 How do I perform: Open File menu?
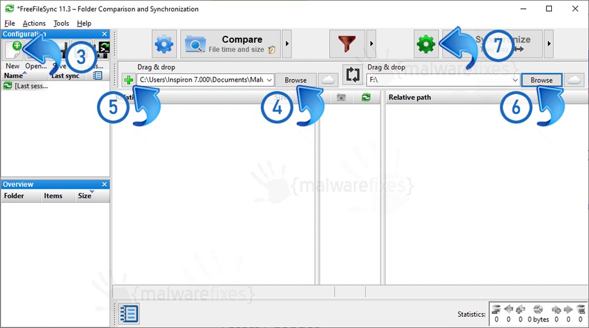[x=10, y=24]
